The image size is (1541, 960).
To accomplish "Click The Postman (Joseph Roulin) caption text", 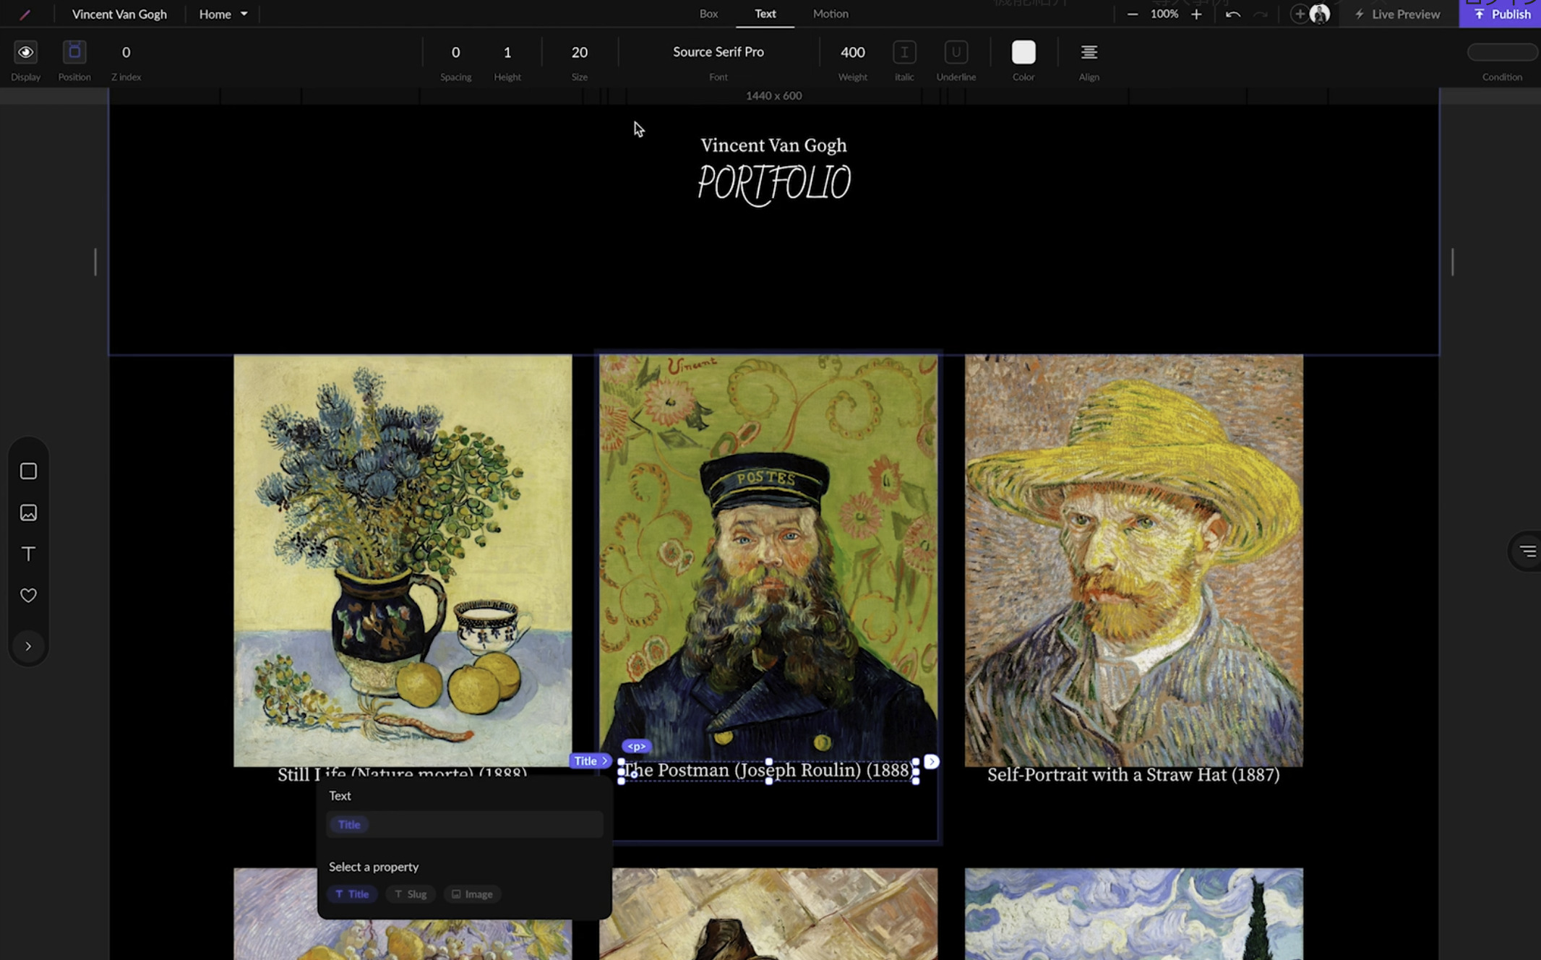I will (768, 771).
